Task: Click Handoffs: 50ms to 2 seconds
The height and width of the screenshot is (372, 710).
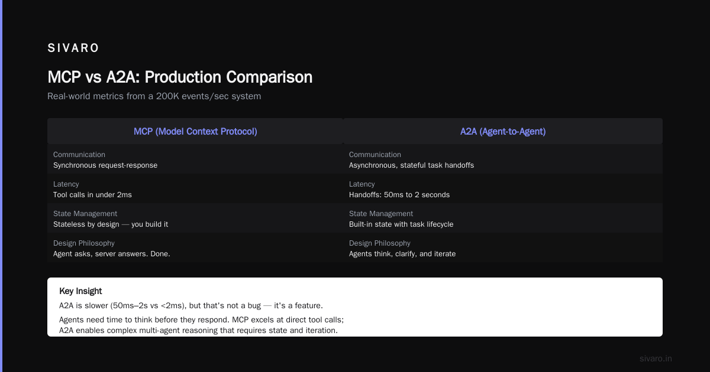Action: point(399,195)
